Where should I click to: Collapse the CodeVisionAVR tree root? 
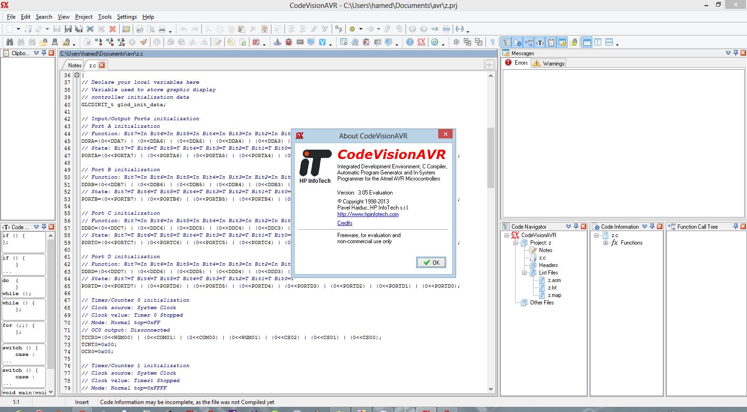click(507, 236)
